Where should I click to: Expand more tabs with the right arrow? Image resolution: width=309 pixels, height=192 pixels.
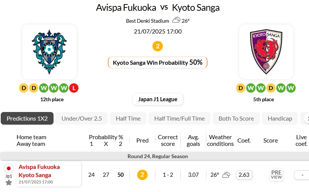click(306, 118)
